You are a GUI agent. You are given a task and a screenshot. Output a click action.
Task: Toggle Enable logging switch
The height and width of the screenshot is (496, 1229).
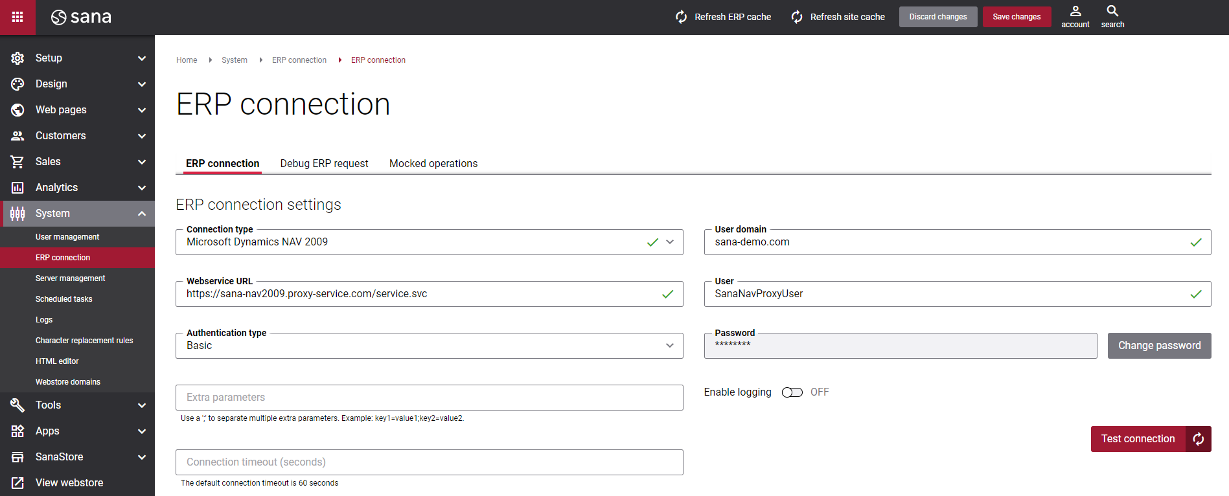(792, 392)
